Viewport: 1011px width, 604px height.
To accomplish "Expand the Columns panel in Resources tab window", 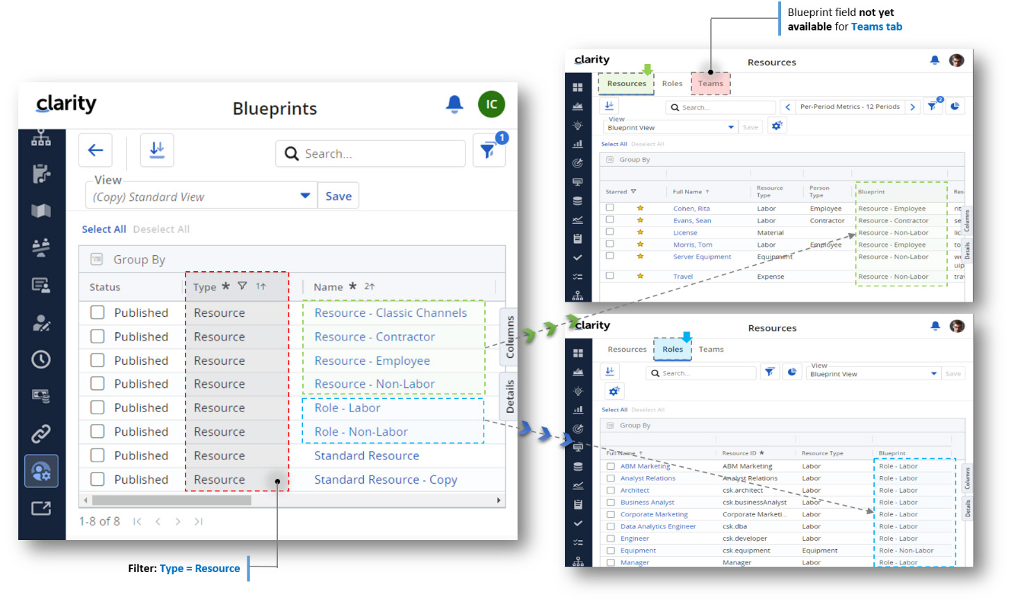I will 967,220.
